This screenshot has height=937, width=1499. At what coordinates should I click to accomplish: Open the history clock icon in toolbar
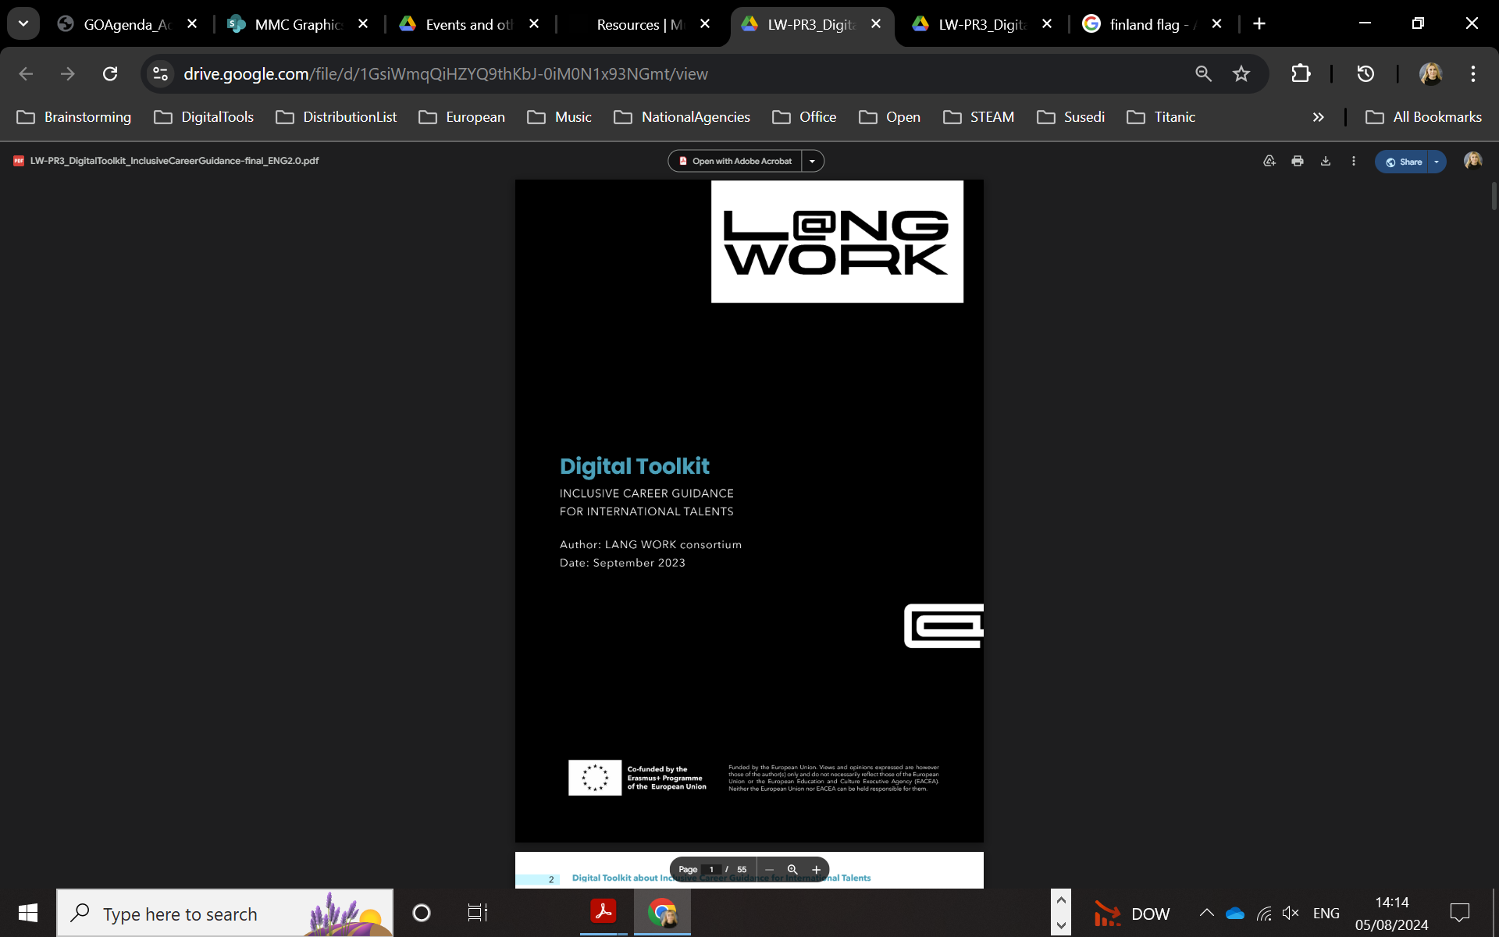tap(1365, 73)
